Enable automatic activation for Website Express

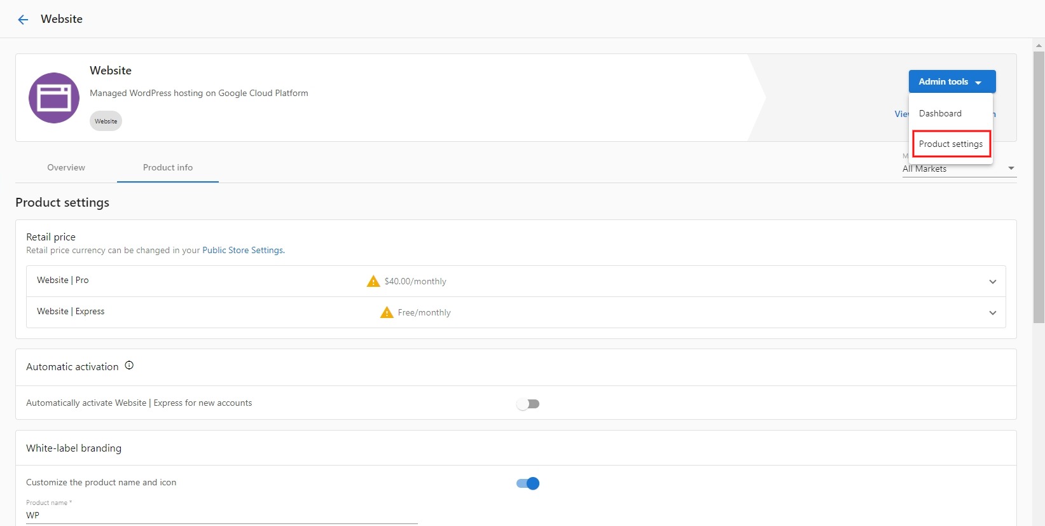pyautogui.click(x=528, y=404)
